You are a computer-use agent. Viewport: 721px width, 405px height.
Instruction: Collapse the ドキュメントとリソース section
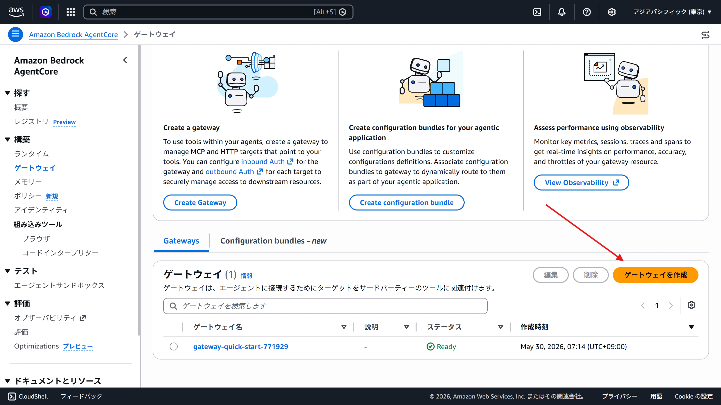[x=8, y=381]
